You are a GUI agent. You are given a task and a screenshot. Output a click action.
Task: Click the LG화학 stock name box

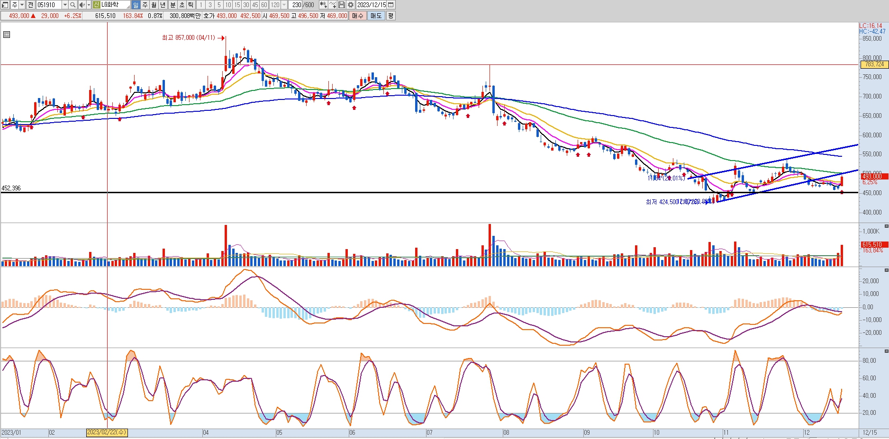click(115, 5)
